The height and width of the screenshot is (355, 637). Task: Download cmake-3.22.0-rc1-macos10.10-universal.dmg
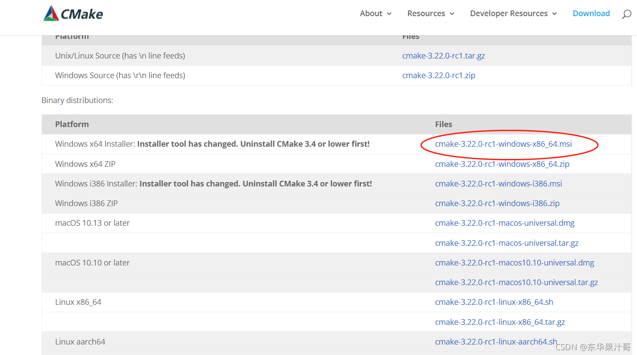pyautogui.click(x=514, y=263)
